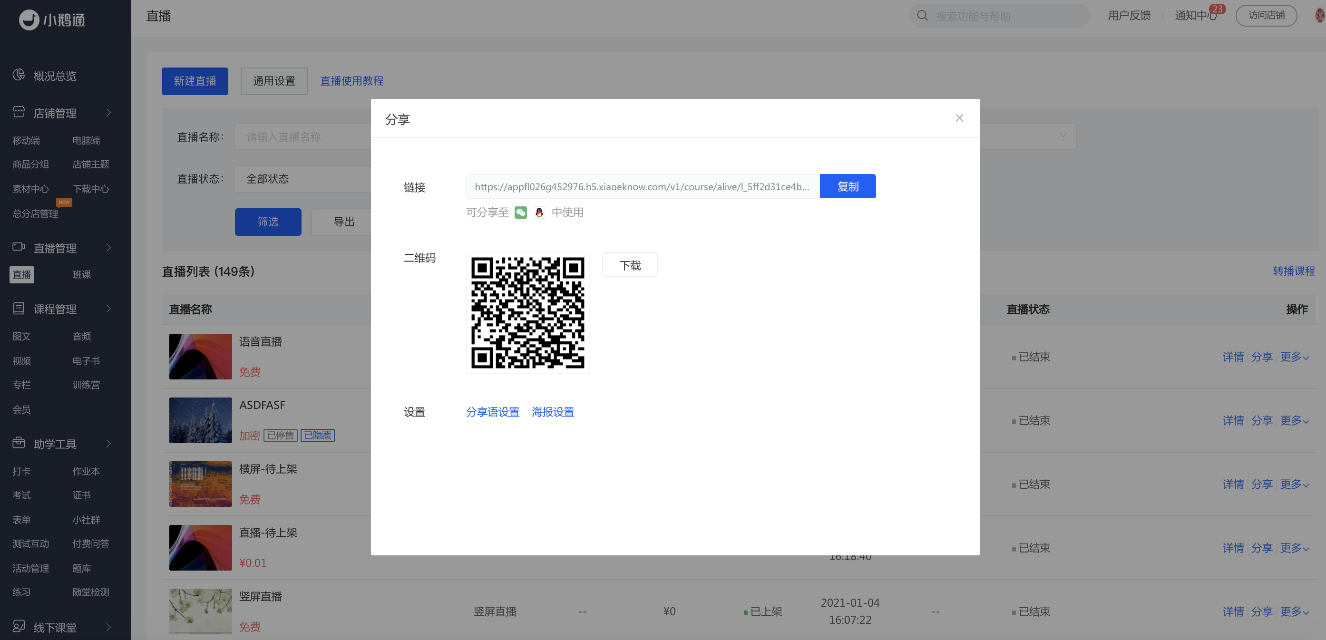Open 移动端 in store management
This screenshot has height=640, width=1326.
pyautogui.click(x=26, y=140)
